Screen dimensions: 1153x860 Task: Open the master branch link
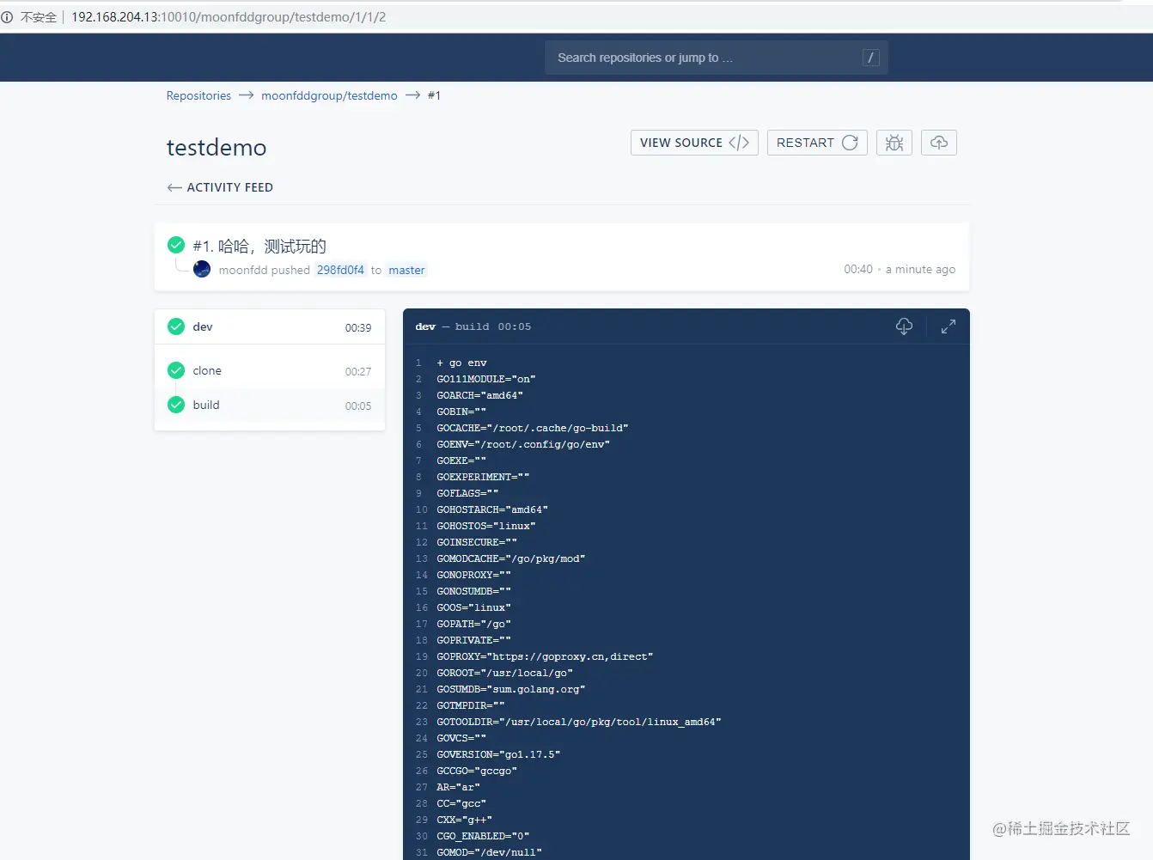406,270
